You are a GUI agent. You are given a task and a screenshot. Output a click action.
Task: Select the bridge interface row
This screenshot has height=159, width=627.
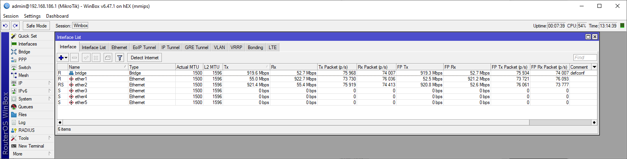click(x=327, y=73)
